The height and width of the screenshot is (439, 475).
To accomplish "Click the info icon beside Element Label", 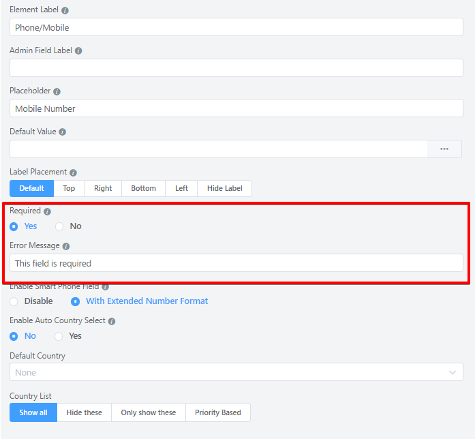I will coord(65,11).
